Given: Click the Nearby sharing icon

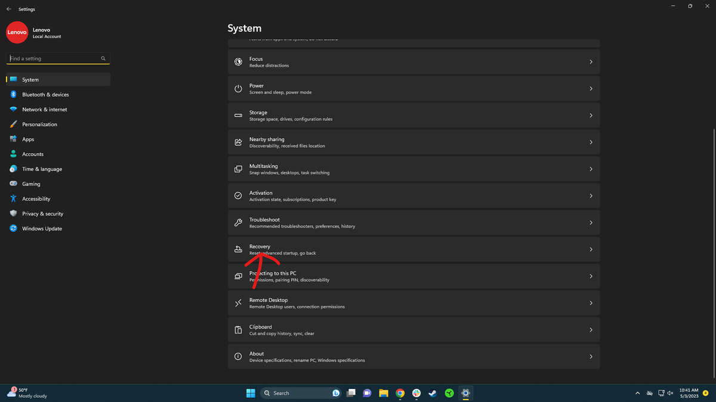Looking at the screenshot, I should coord(238,142).
